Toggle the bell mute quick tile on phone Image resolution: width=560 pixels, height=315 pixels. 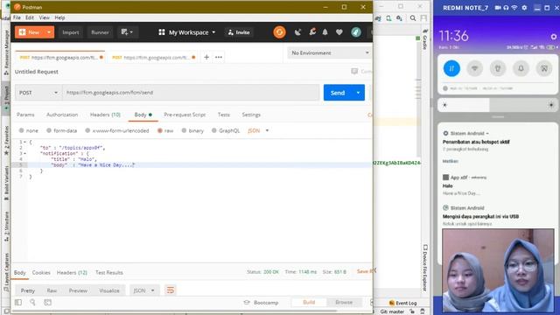point(521,68)
